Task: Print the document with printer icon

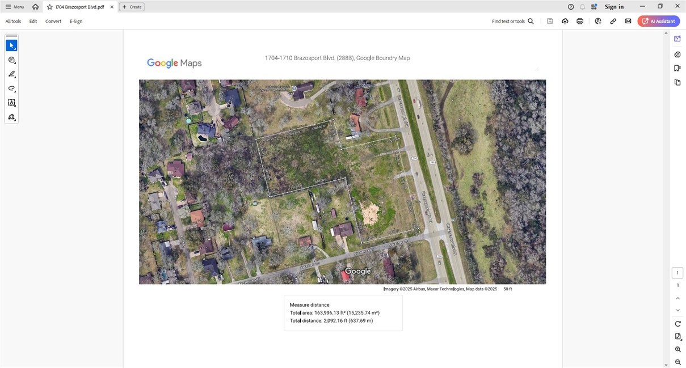Action: [x=580, y=22]
